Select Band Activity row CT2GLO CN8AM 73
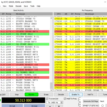The image size is (107, 107). (x=25, y=19)
